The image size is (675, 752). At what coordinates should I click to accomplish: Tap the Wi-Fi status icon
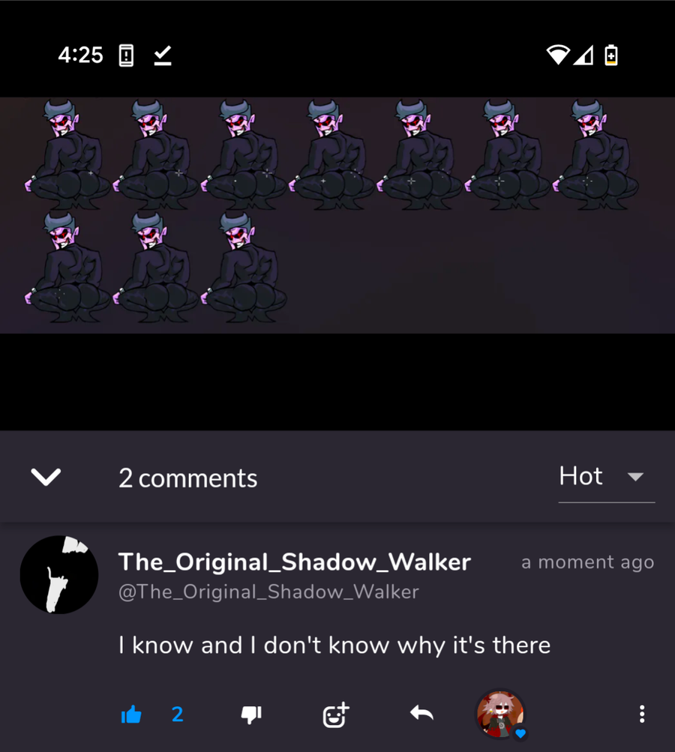pyautogui.click(x=558, y=55)
